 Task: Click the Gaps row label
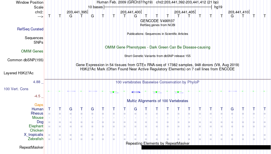pos(39,105)
